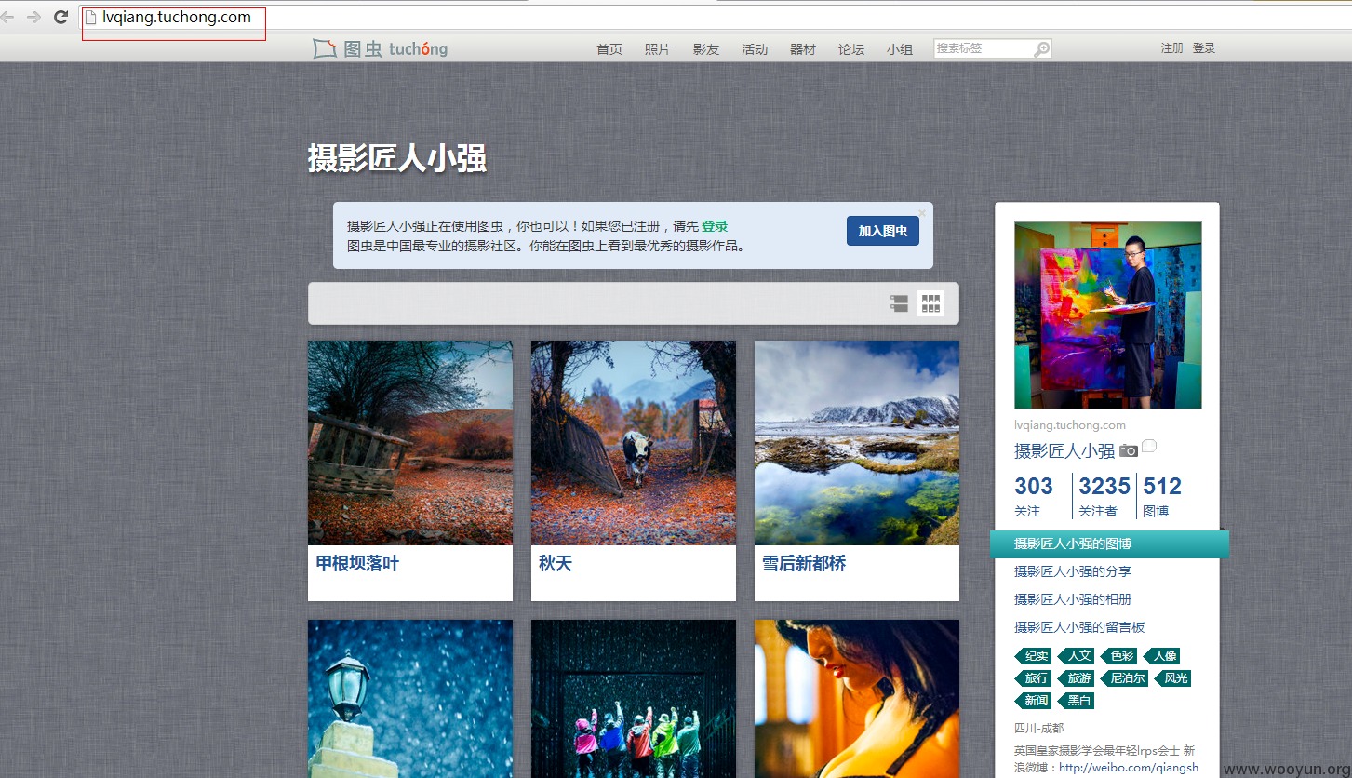1352x778 pixels.
Task: Click the 尼泊尔 tag
Action: coord(1126,678)
